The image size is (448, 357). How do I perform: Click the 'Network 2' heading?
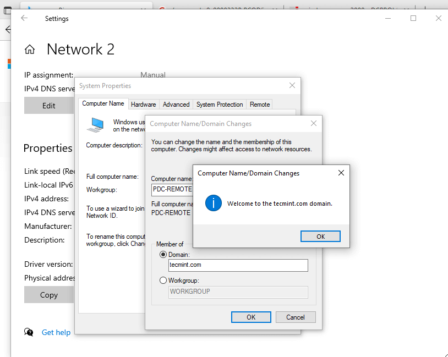80,49
